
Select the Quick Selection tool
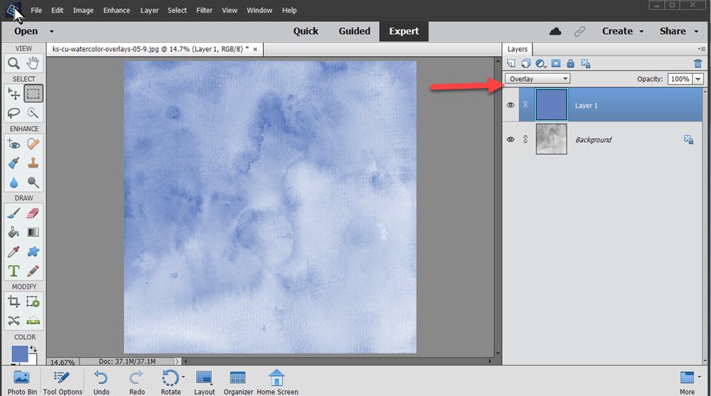click(33, 113)
